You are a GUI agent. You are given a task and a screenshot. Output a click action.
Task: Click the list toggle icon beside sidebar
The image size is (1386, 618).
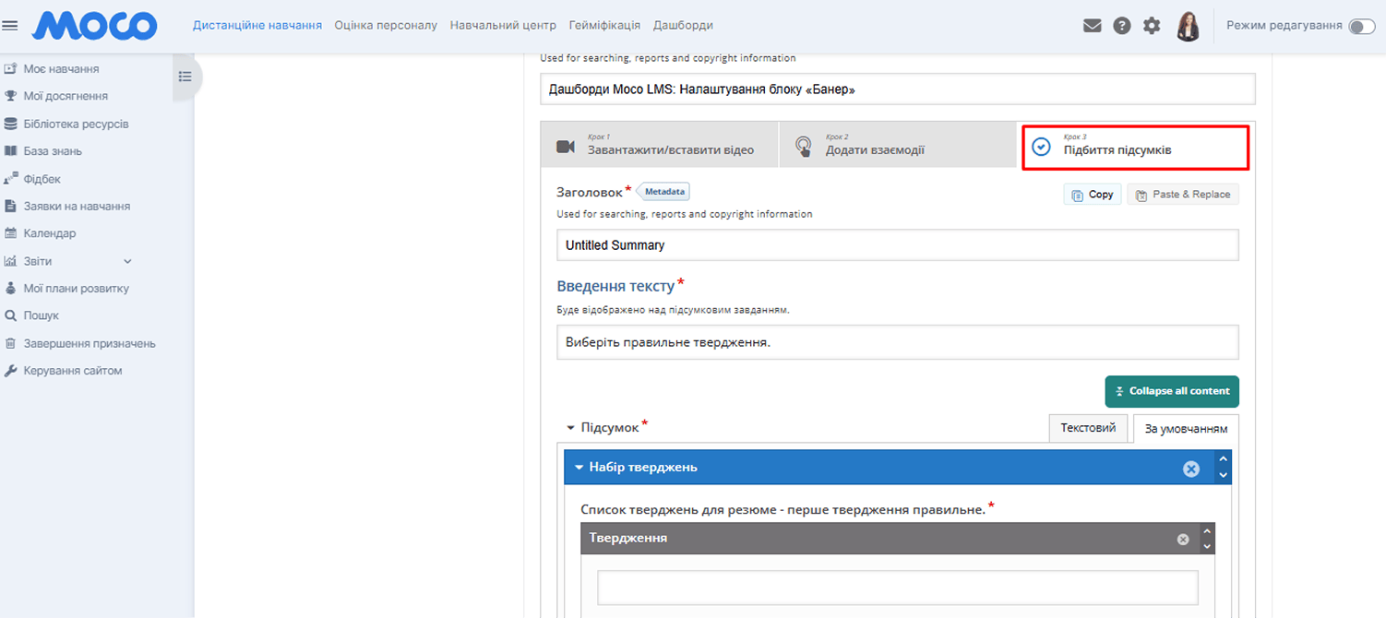point(185,77)
